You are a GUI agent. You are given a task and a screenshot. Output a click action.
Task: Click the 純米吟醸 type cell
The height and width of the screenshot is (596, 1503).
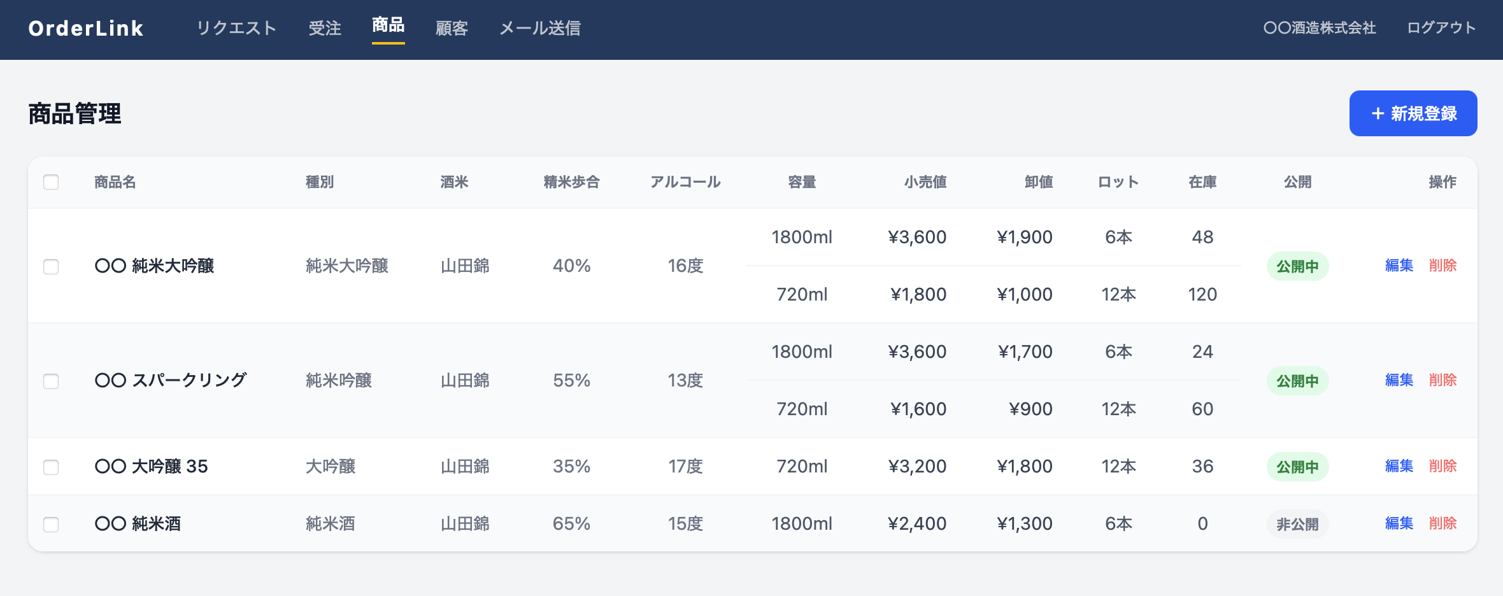coord(339,380)
